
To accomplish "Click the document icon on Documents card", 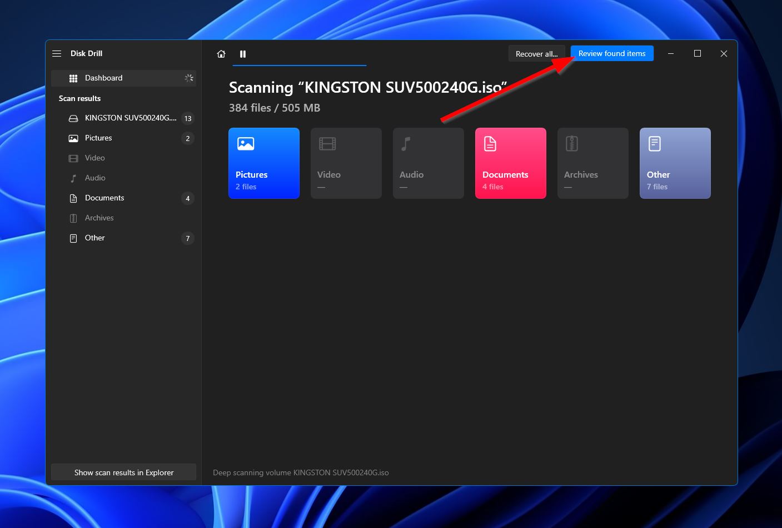I will (490, 144).
